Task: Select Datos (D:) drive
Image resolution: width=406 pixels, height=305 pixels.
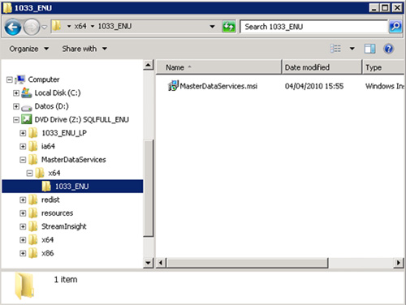Action: click(51, 106)
